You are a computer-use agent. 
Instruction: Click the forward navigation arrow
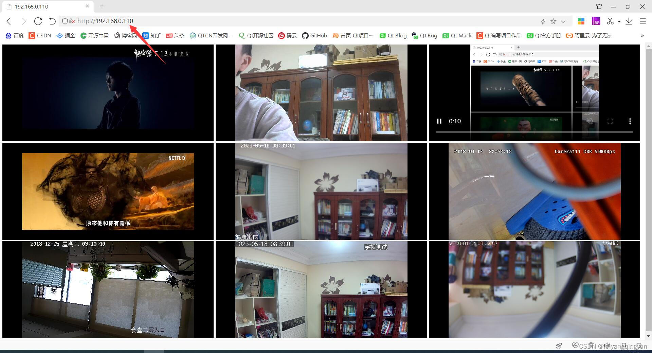23,21
